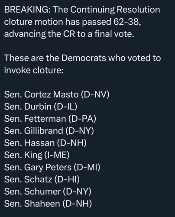
Task: Select the '62-38' vote count text
Action: coord(127,22)
